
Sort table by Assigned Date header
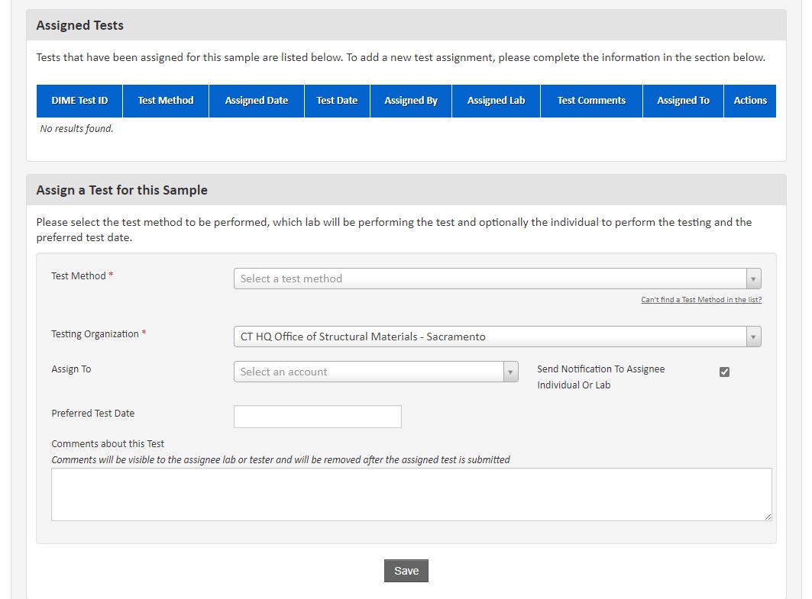click(256, 101)
